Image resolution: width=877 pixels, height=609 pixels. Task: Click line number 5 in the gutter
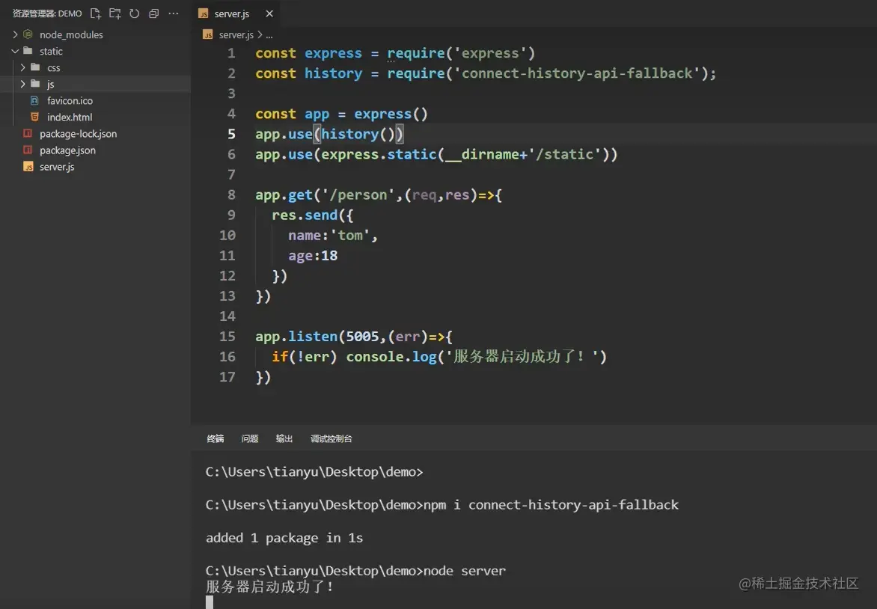(231, 134)
